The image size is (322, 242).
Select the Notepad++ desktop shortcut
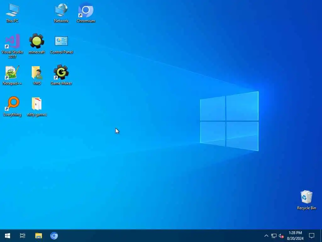(12, 75)
